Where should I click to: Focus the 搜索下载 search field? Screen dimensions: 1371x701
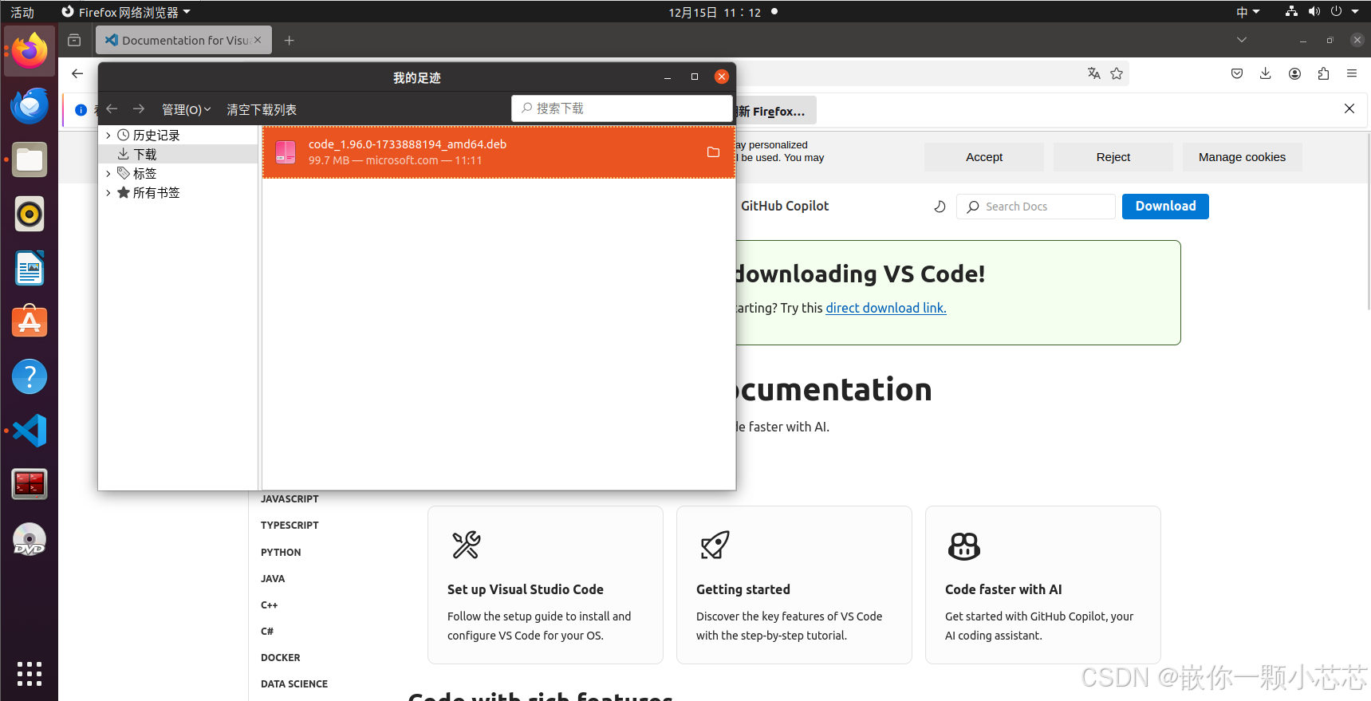622,108
